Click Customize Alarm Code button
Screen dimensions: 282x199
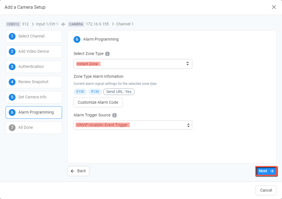(98, 103)
